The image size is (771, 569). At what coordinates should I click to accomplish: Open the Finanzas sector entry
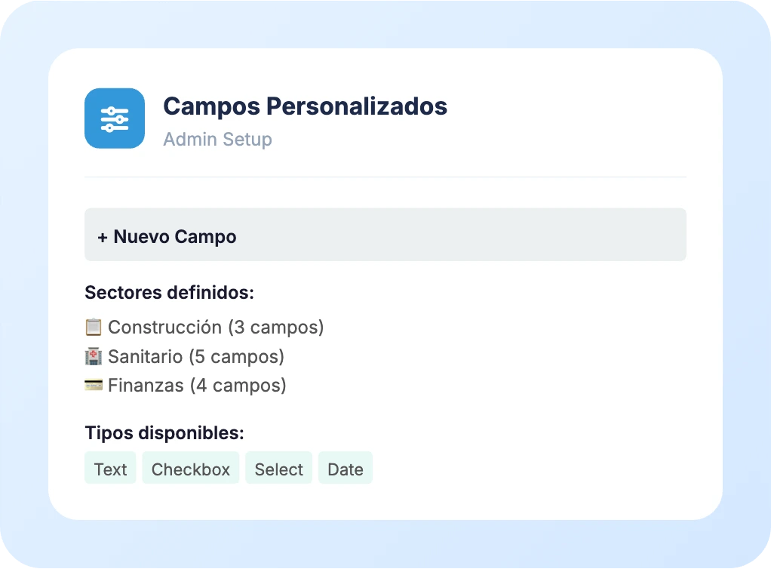pos(146,385)
